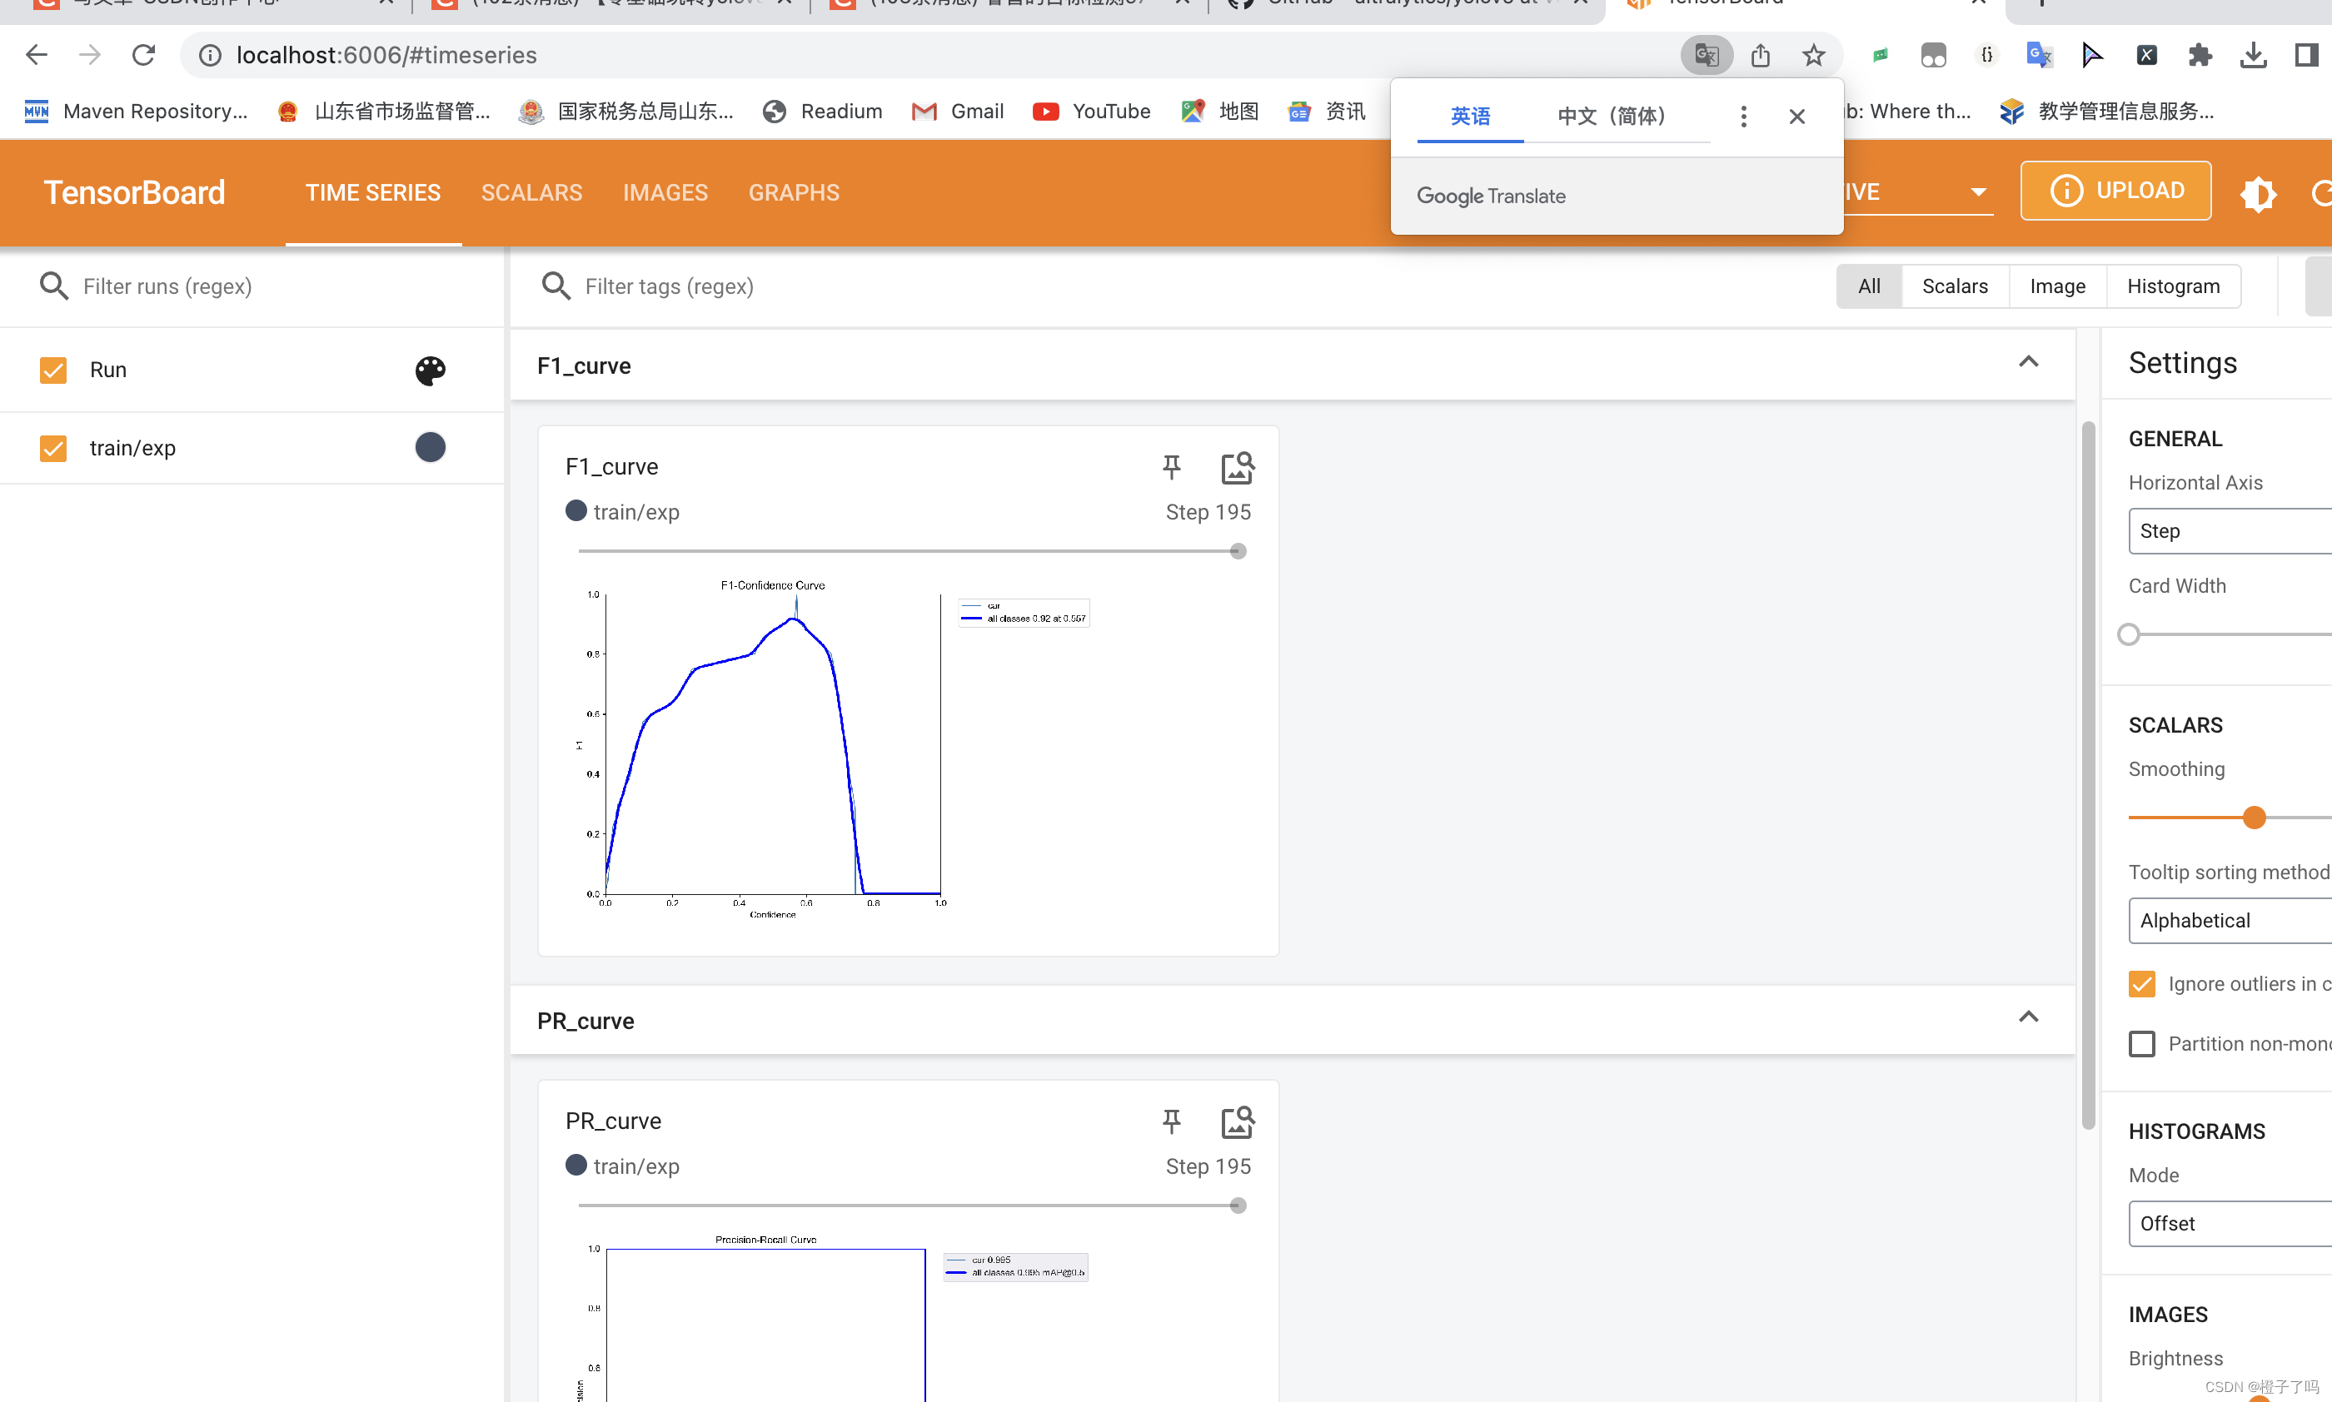Show actual image size for F1_curve

(x=1237, y=468)
